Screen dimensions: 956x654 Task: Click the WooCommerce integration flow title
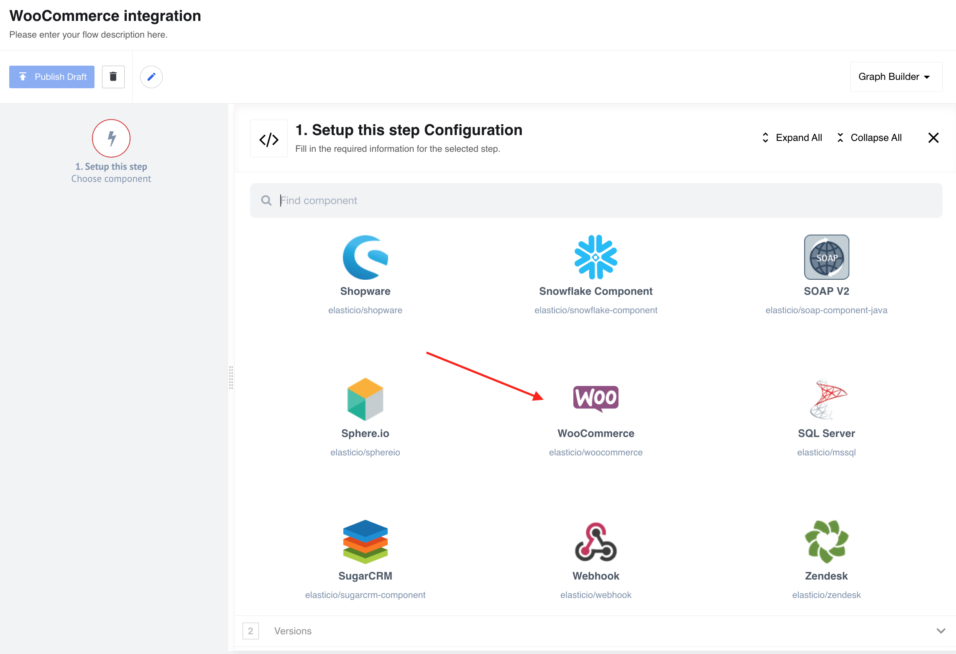[105, 16]
